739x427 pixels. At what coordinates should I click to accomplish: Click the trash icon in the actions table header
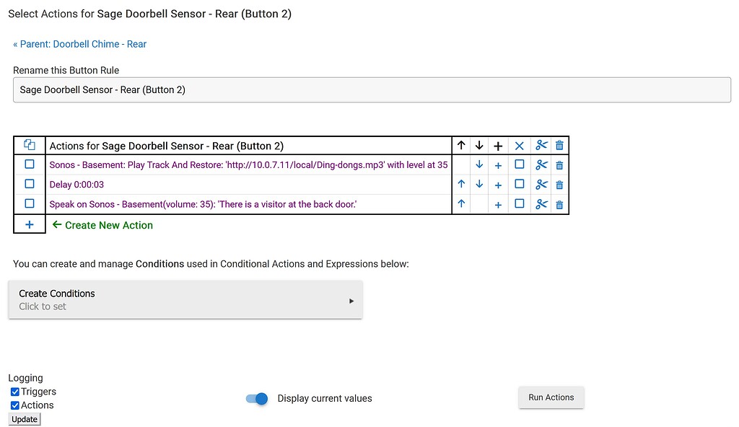[x=559, y=145]
